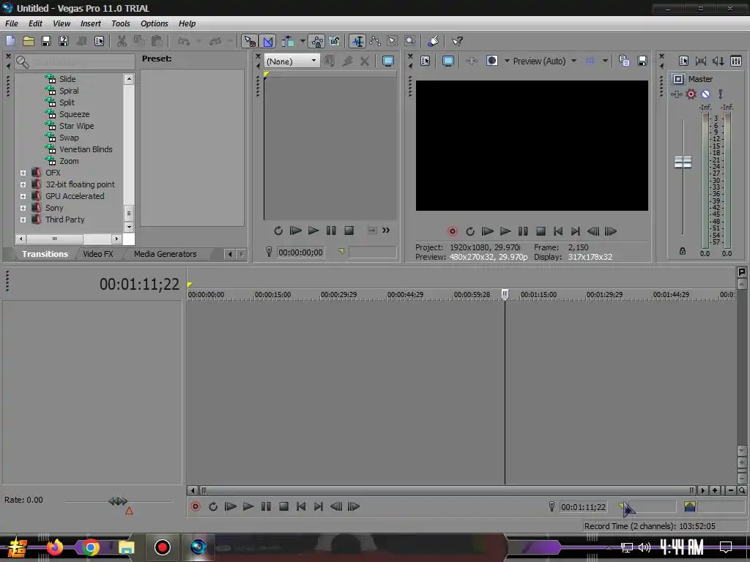Click Save Snapshot to File icon in preview
The image size is (750, 562).
point(642,61)
